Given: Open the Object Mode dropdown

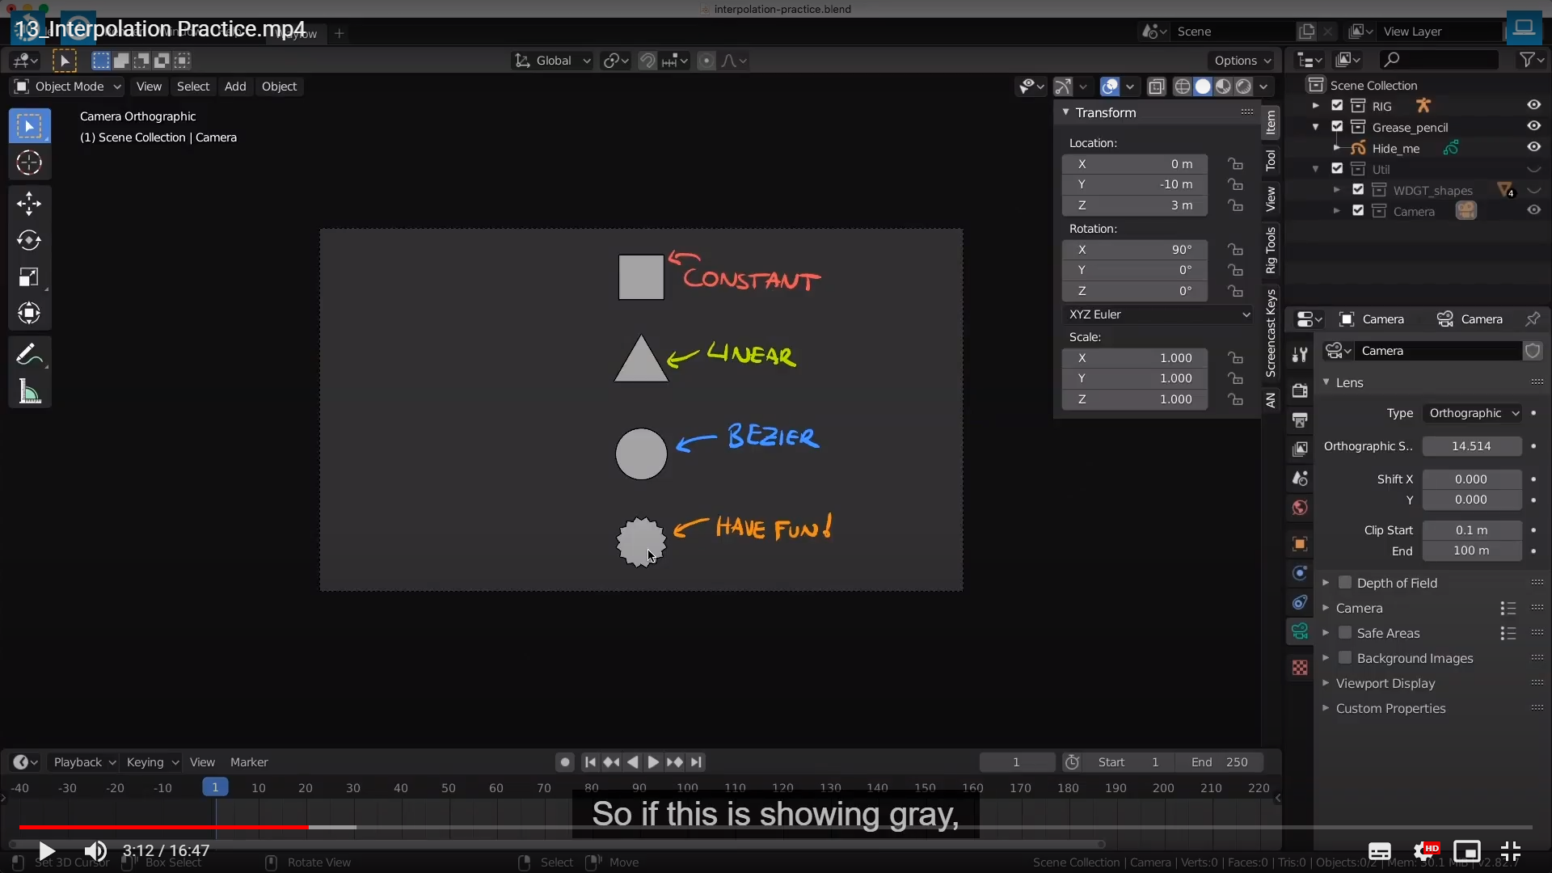Looking at the screenshot, I should (x=68, y=86).
